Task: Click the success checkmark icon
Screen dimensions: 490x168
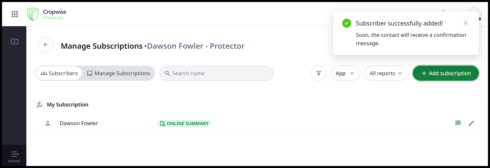Action: click(347, 23)
